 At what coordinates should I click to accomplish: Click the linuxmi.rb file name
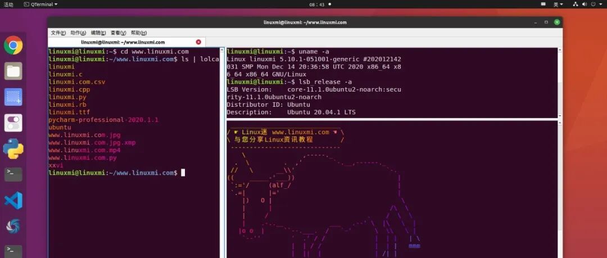[67, 105]
